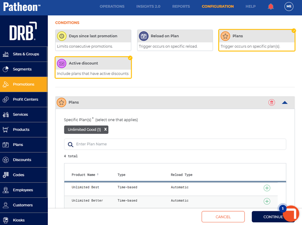302x225 pixels.
Task: Focus the Enter Plan Name search field
Action: (x=175, y=144)
